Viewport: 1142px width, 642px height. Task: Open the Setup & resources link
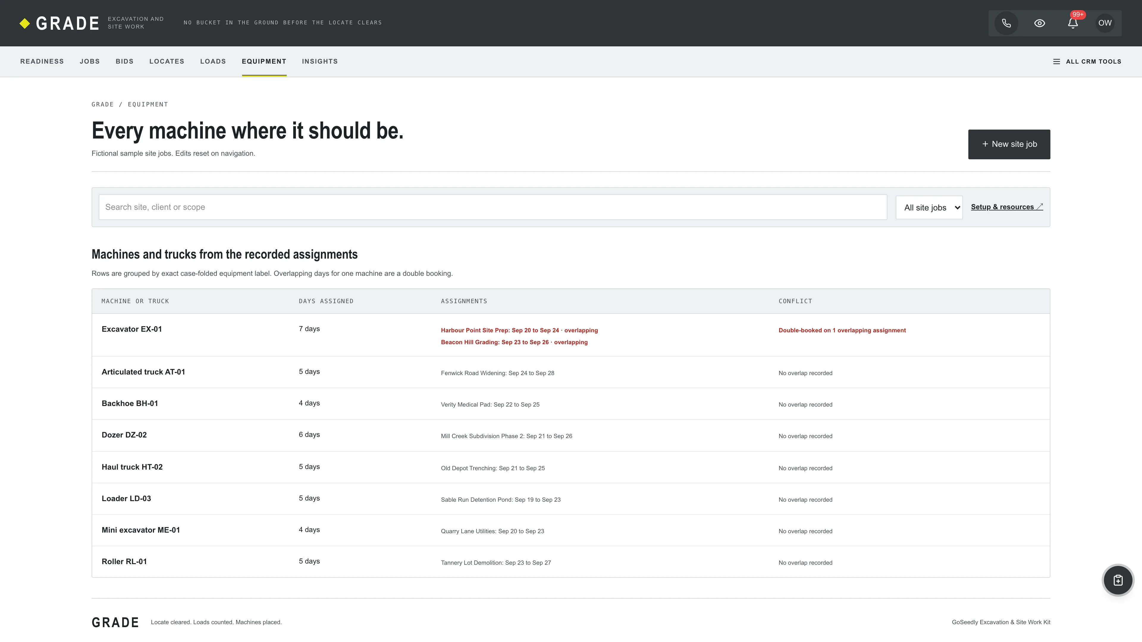point(1007,207)
